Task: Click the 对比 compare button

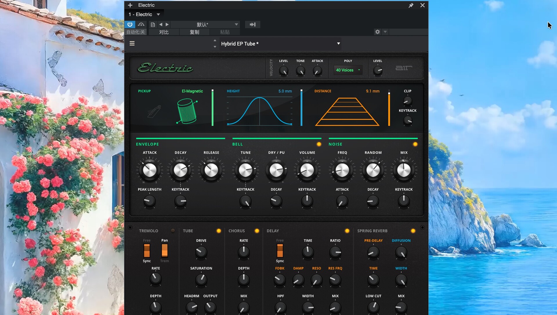Action: pos(164,32)
